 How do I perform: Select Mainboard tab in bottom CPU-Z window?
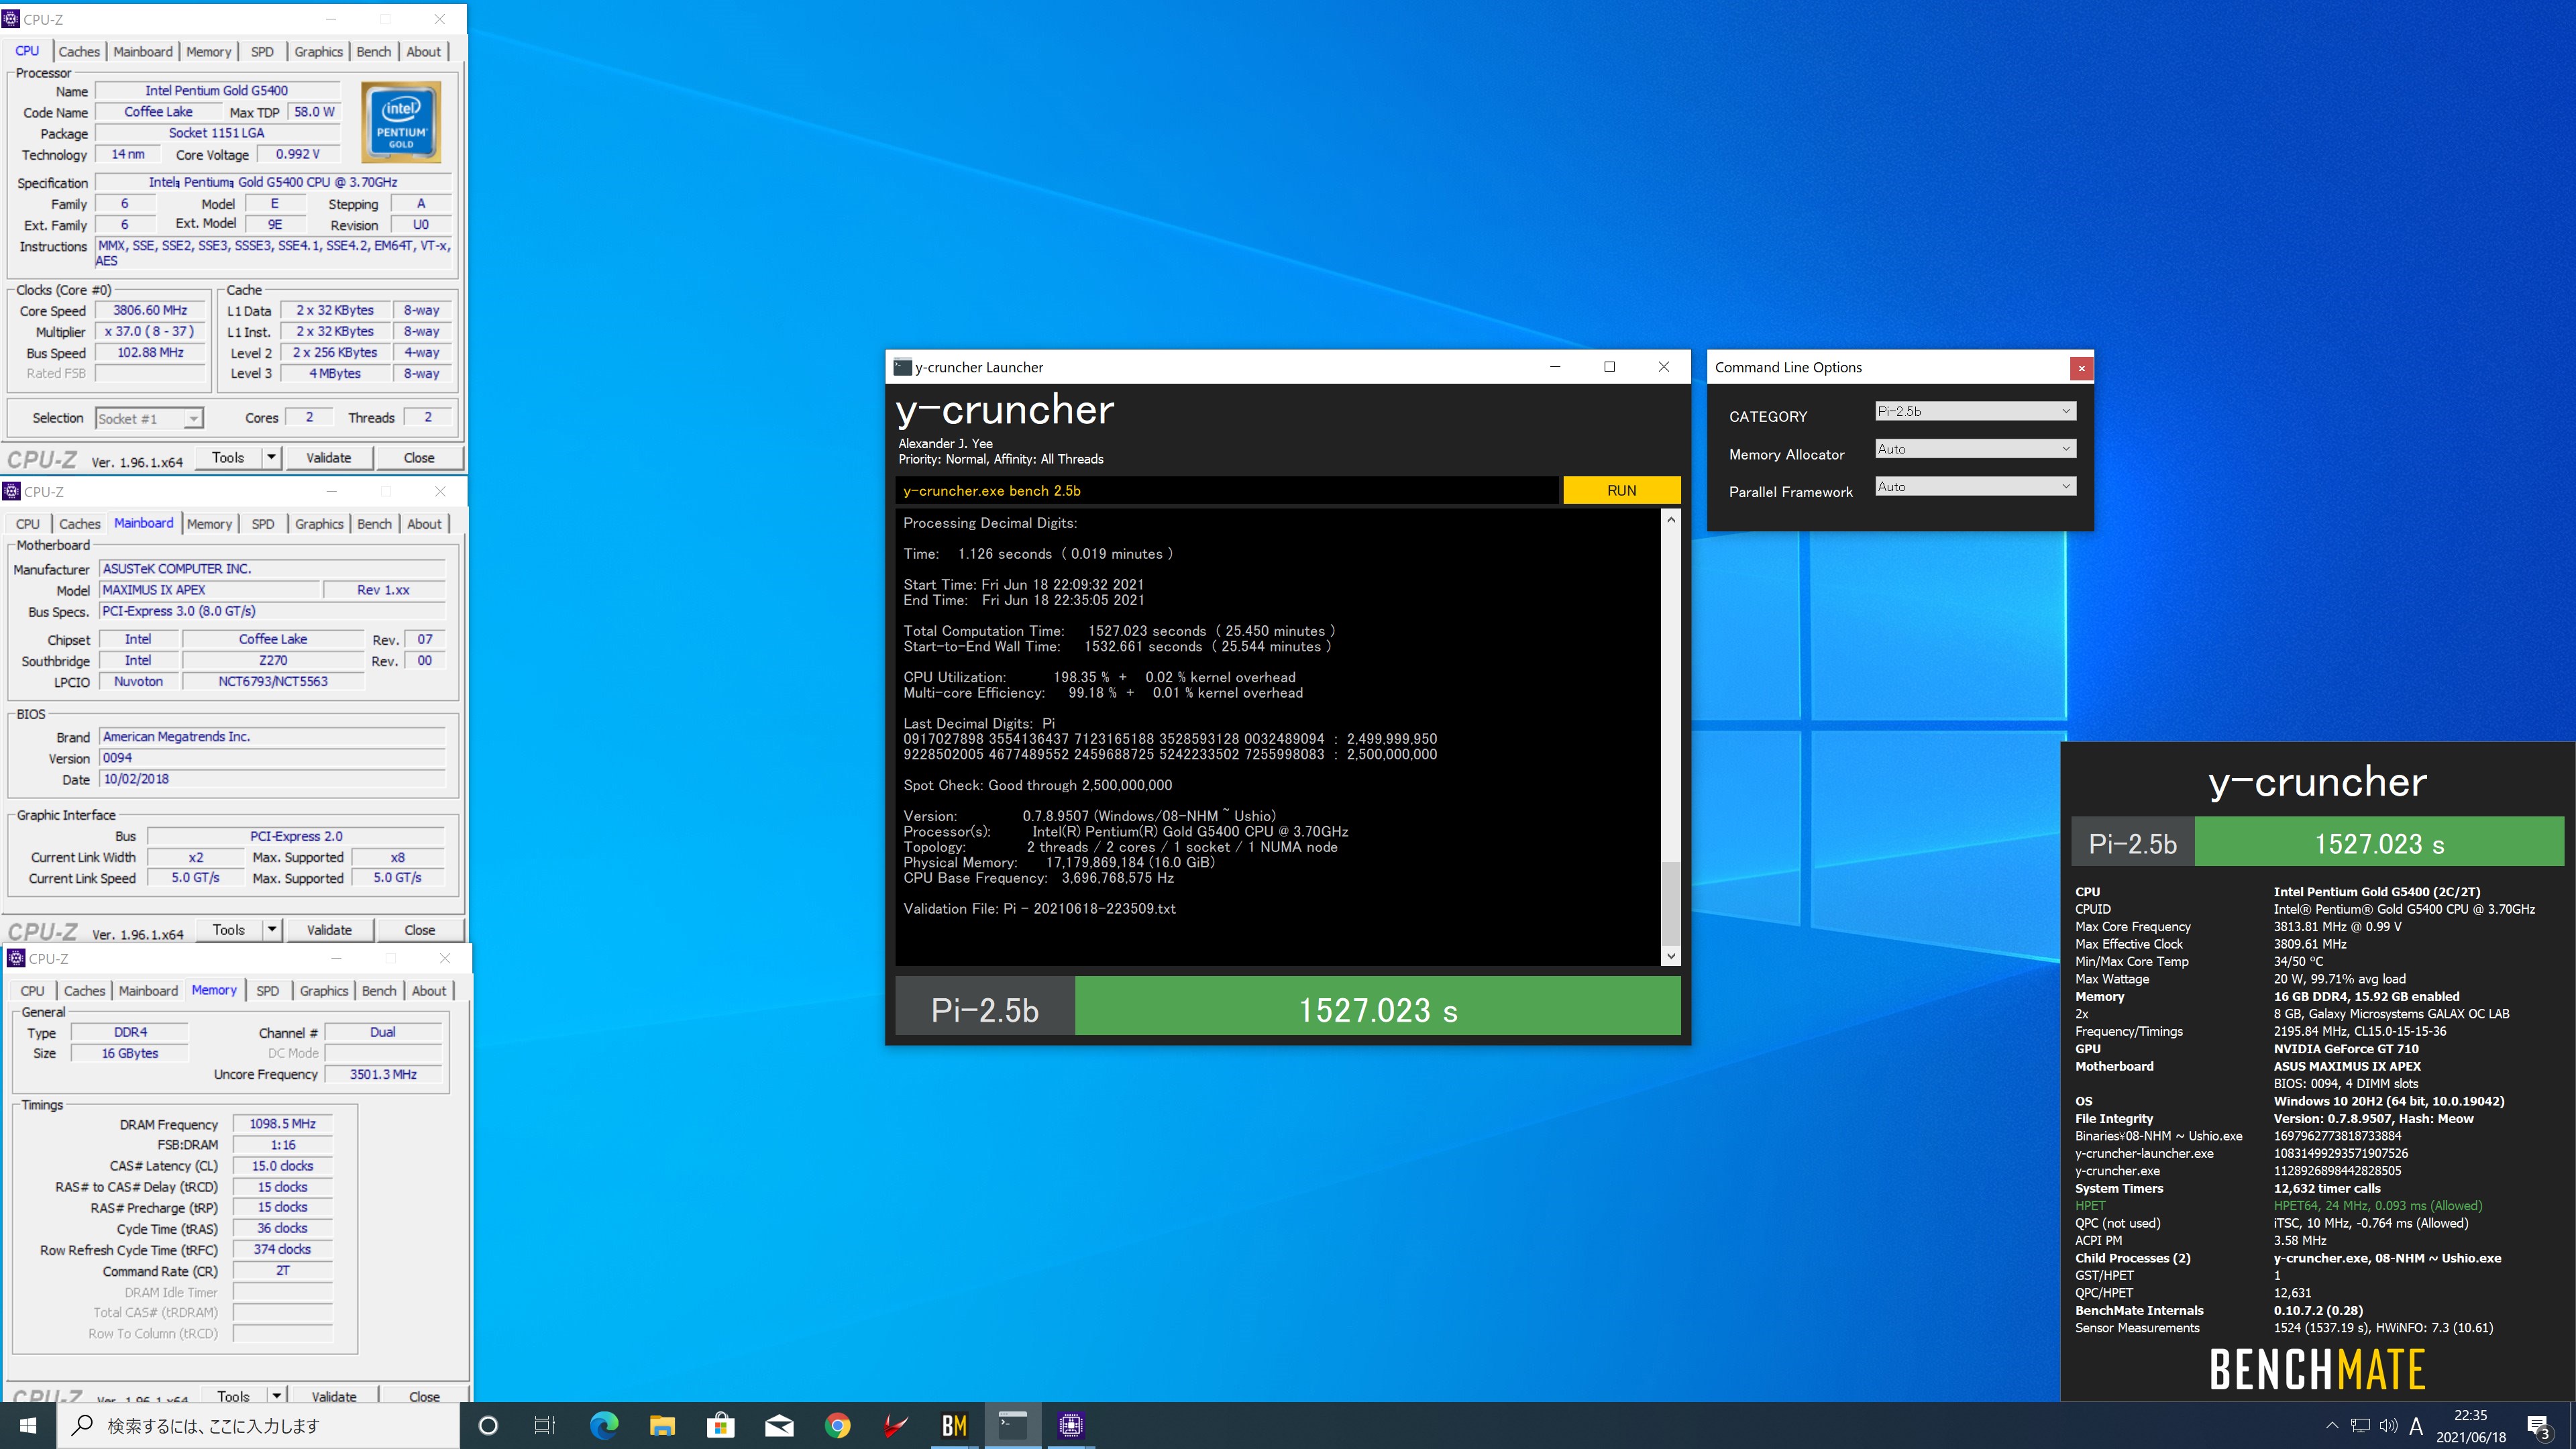pyautogui.click(x=148, y=990)
